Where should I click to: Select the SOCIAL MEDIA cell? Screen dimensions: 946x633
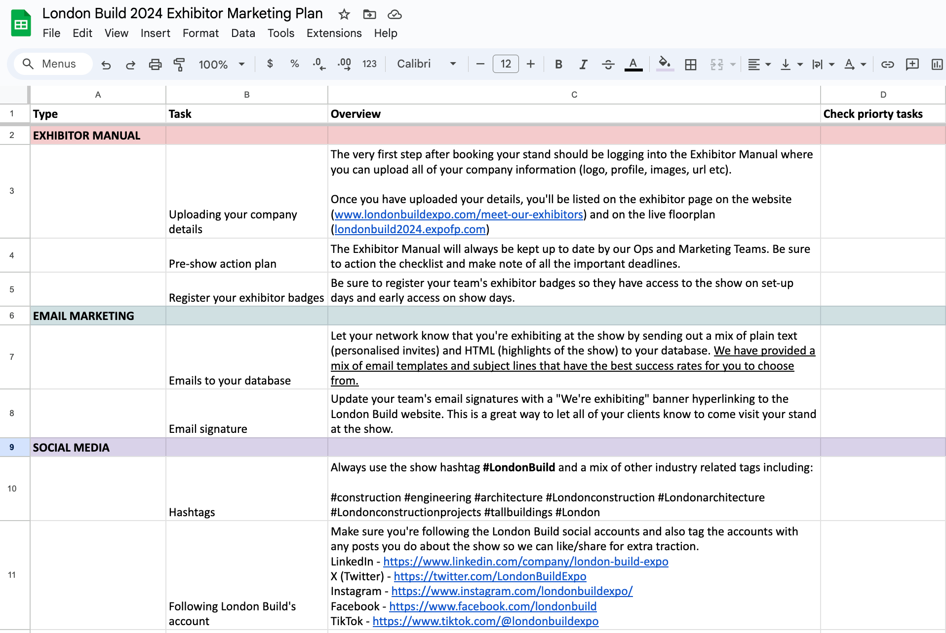(x=98, y=447)
